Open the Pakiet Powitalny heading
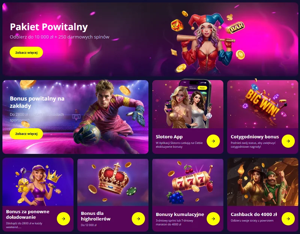 pos(49,27)
